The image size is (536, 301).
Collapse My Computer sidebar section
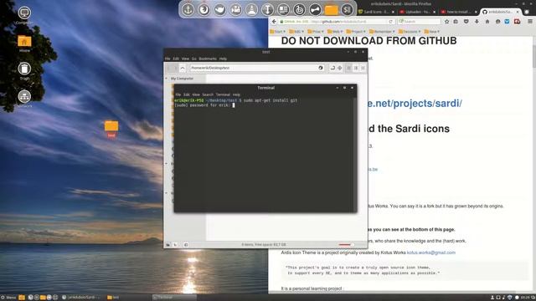point(167,79)
